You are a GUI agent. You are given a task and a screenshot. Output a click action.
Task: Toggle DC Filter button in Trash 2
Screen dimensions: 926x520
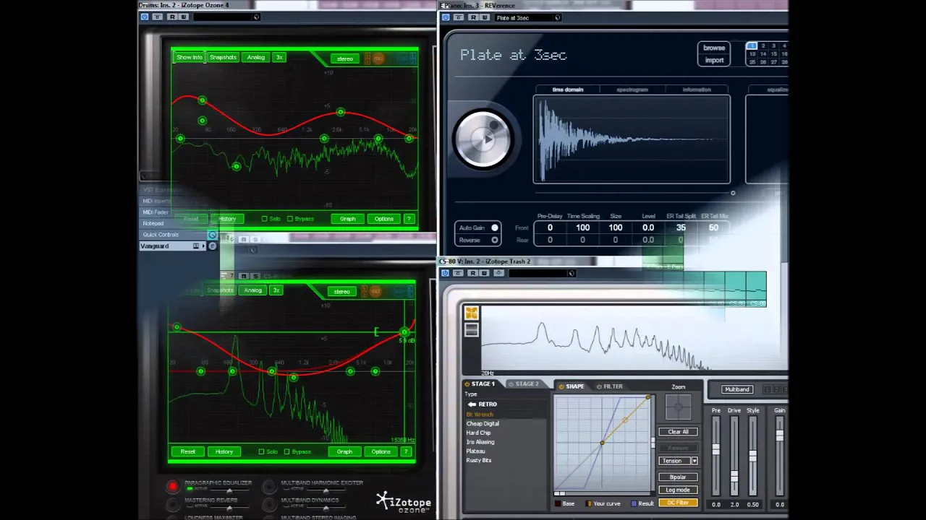678,503
